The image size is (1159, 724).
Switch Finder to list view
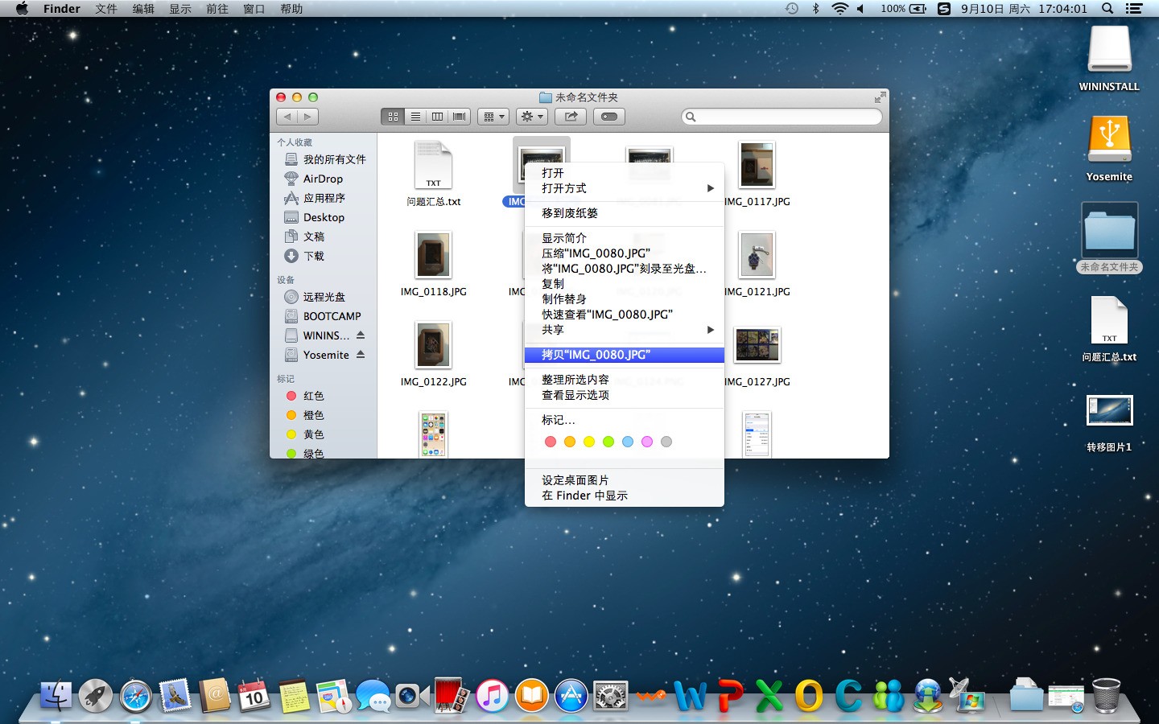(x=415, y=117)
